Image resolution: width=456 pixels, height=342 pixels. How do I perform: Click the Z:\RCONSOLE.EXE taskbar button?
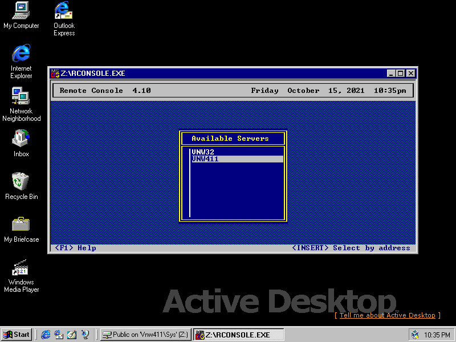tap(238, 335)
